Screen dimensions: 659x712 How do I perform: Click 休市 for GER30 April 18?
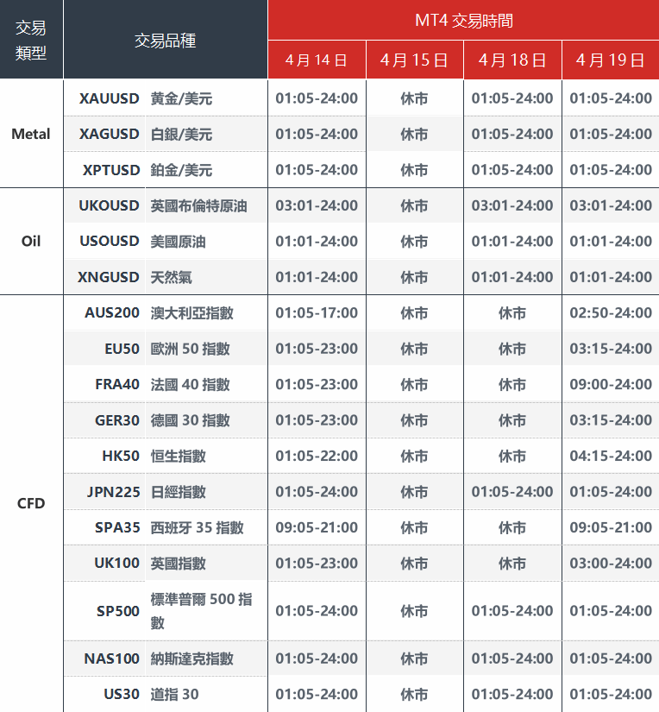[512, 420]
